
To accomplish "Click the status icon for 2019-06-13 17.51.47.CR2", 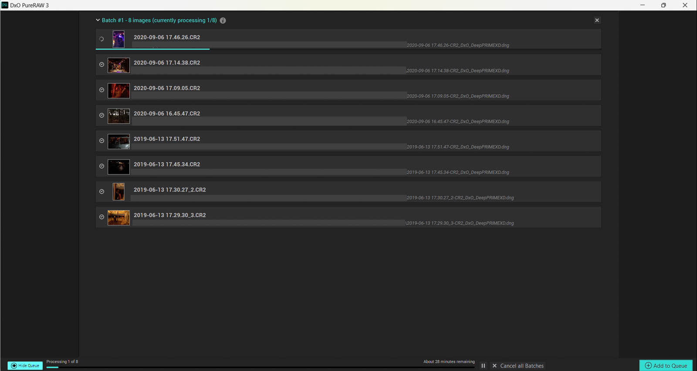I will (x=102, y=141).
